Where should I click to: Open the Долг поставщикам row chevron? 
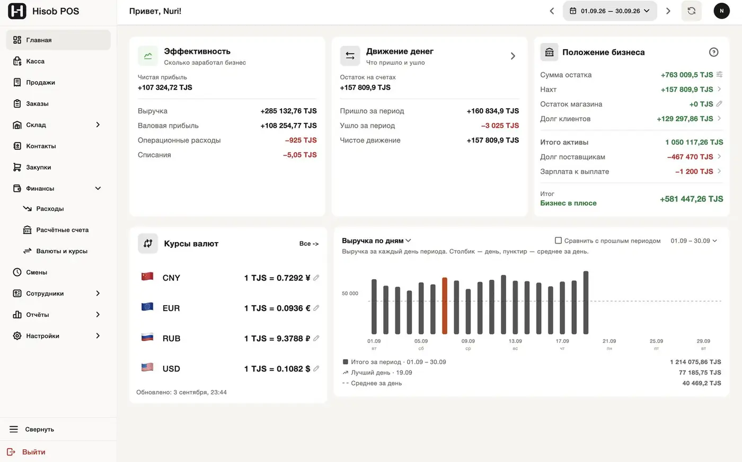point(719,156)
